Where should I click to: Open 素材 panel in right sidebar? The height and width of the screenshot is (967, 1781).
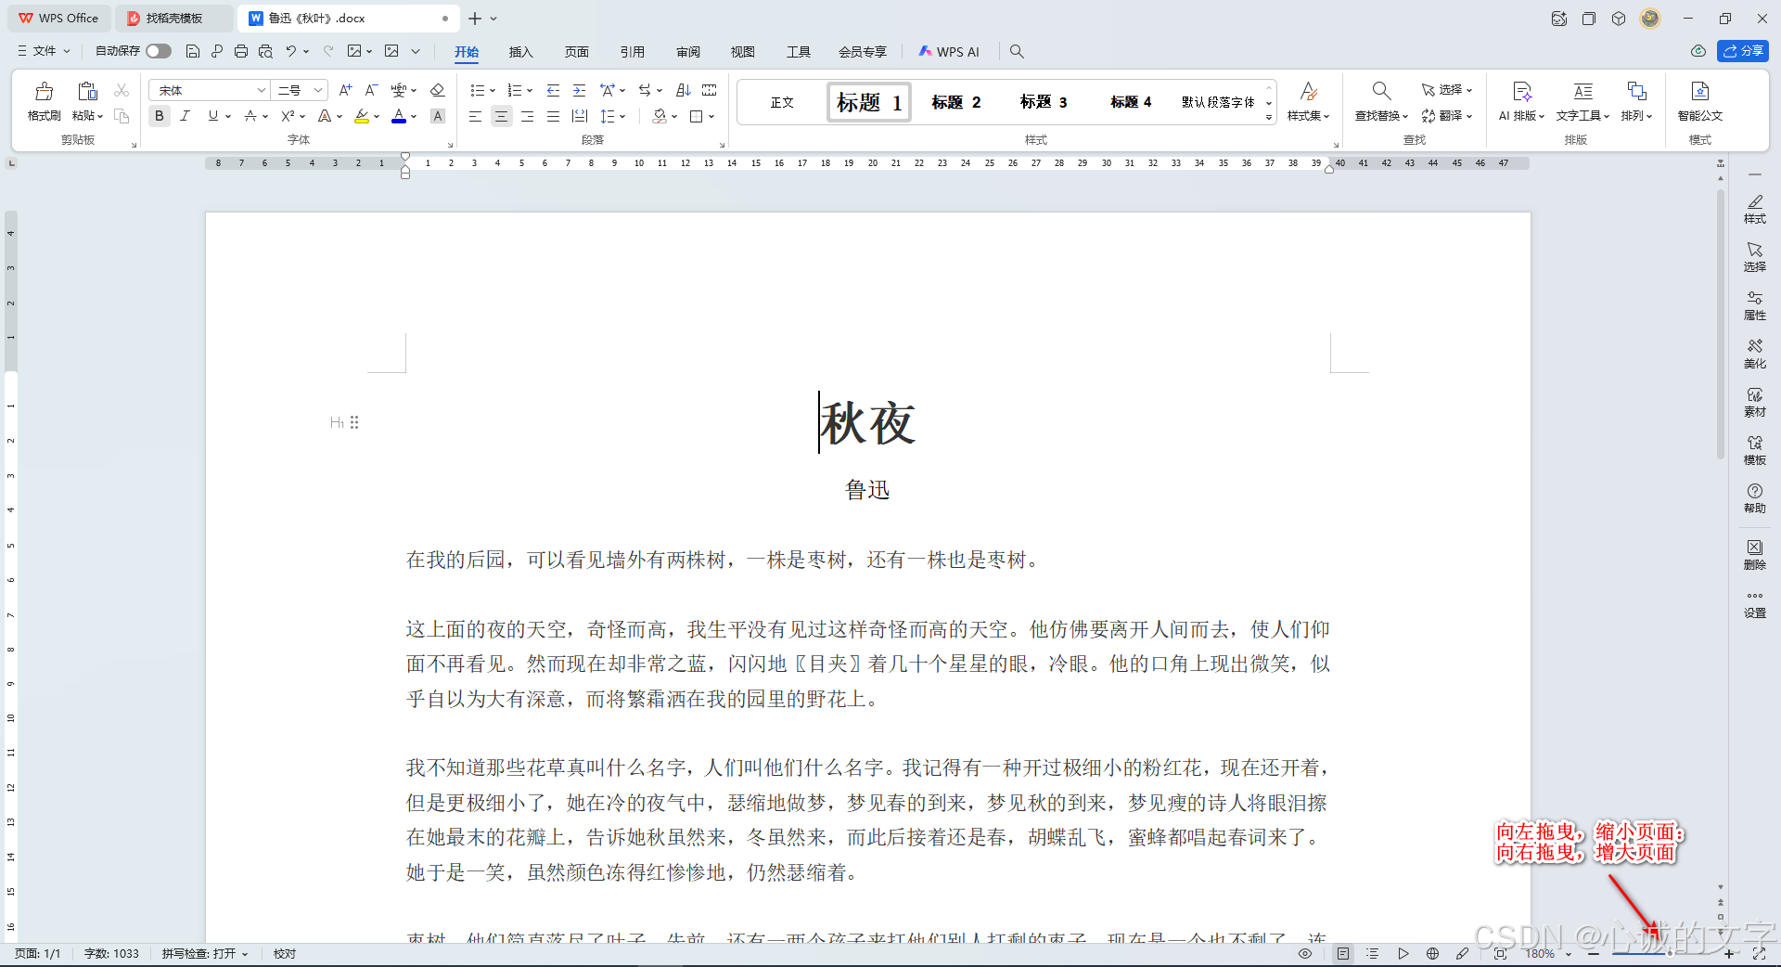(1755, 402)
